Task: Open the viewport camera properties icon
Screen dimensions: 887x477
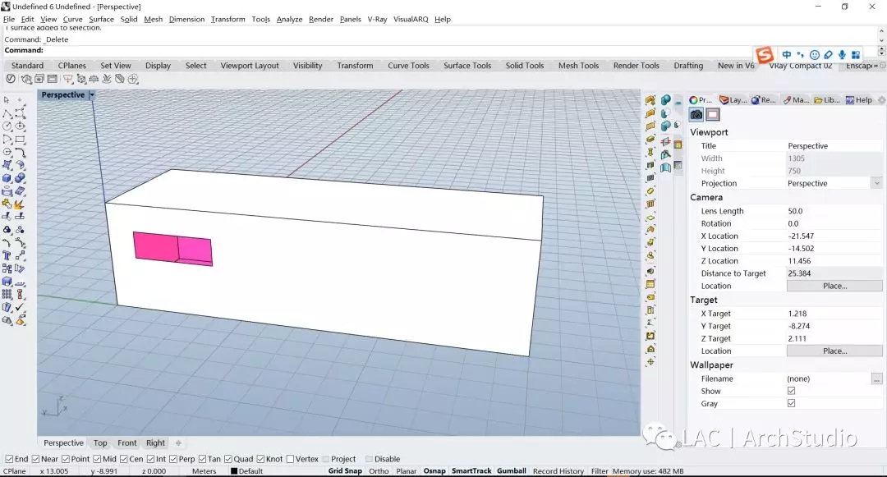Action: click(x=696, y=115)
